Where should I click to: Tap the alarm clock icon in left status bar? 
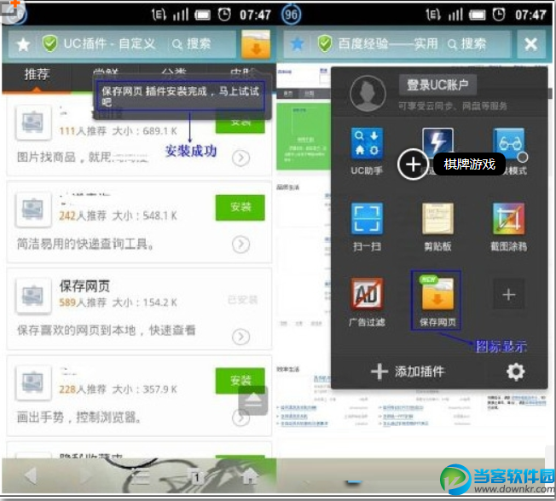point(224,14)
